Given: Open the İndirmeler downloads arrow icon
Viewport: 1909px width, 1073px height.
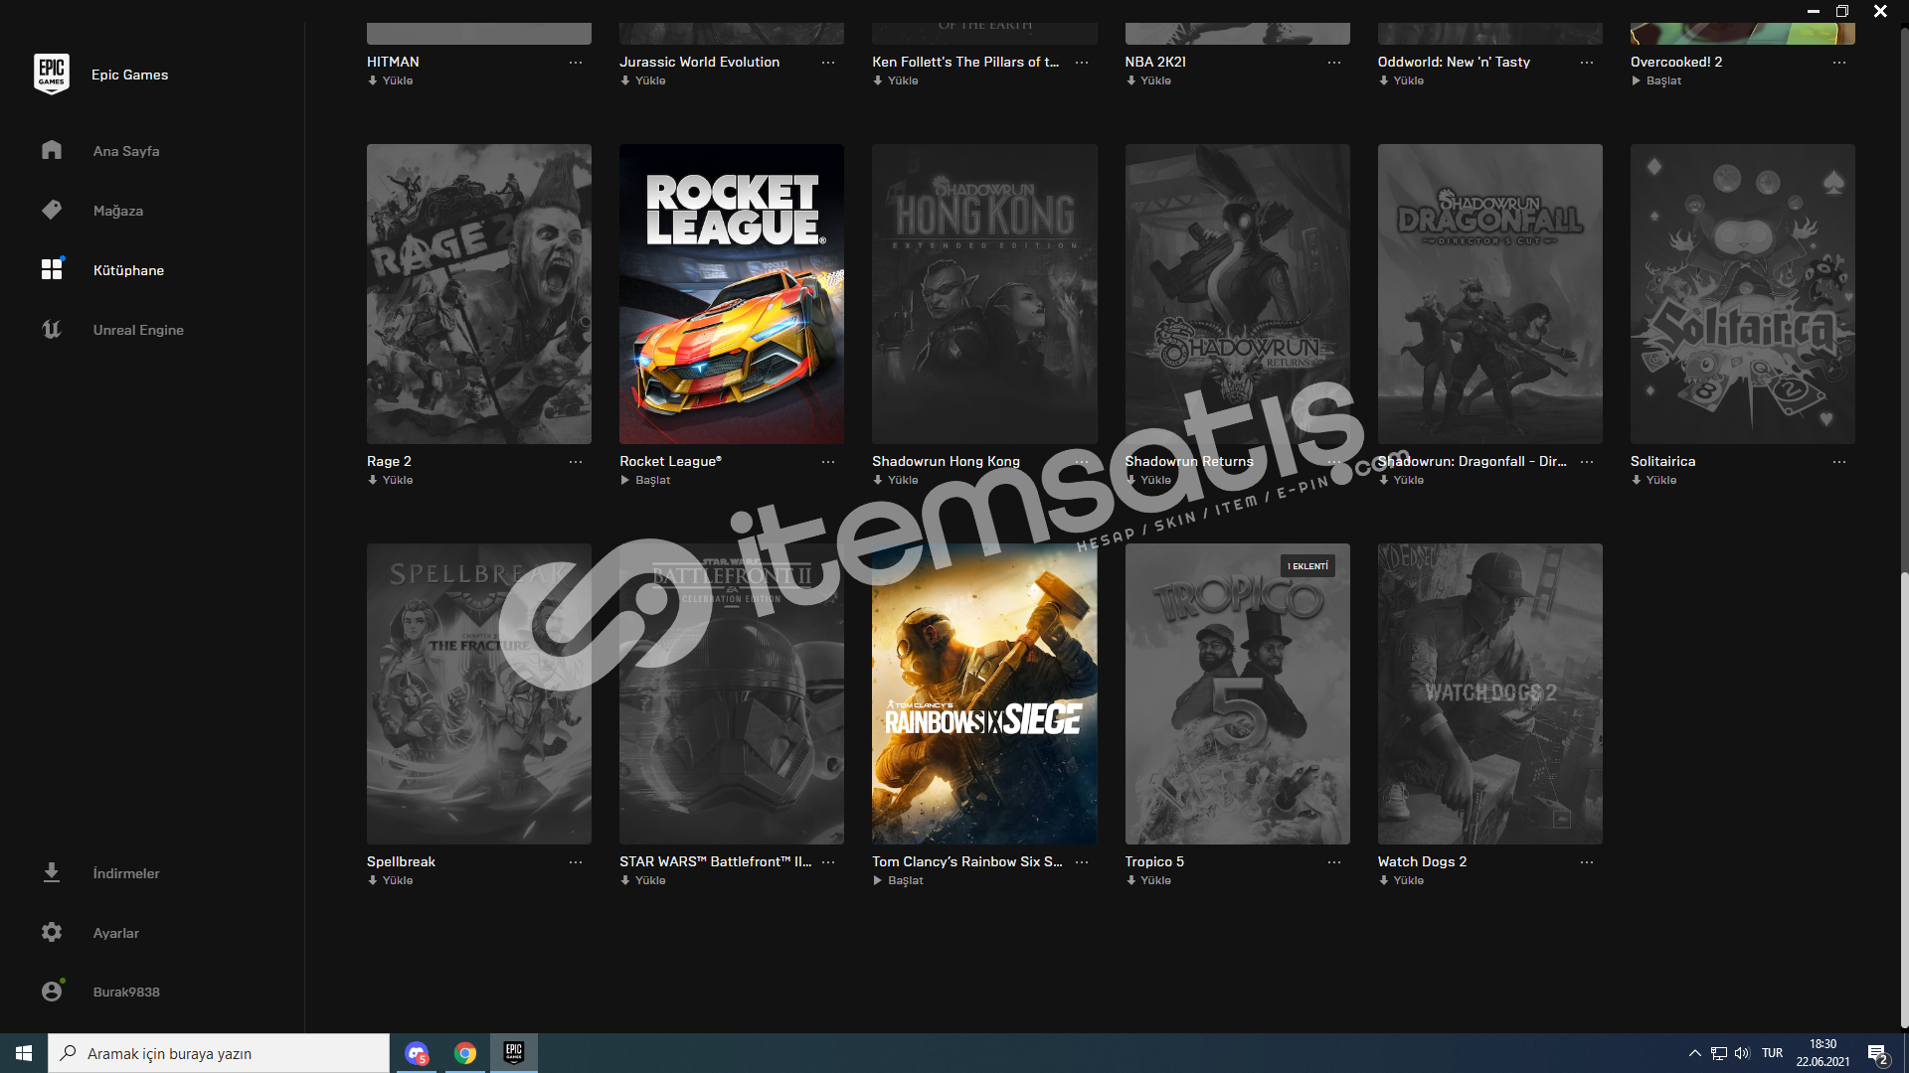Looking at the screenshot, I should (52, 872).
